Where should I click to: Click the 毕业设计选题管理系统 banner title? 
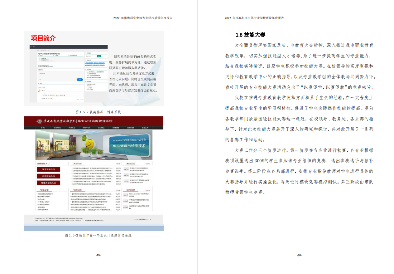[x=95, y=121]
